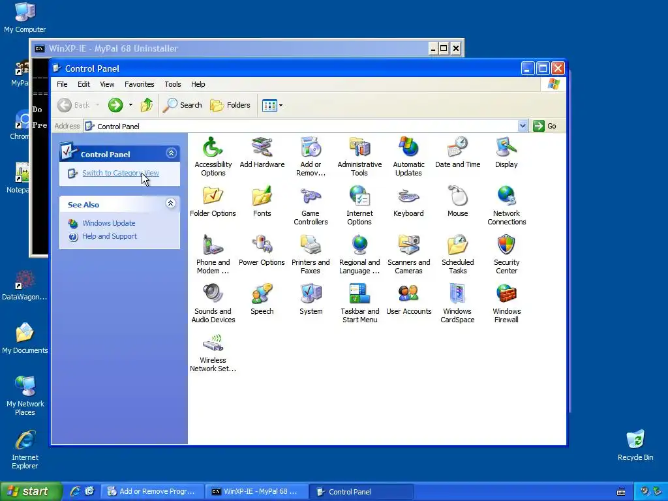
Task: Open the View menu
Action: [107, 84]
